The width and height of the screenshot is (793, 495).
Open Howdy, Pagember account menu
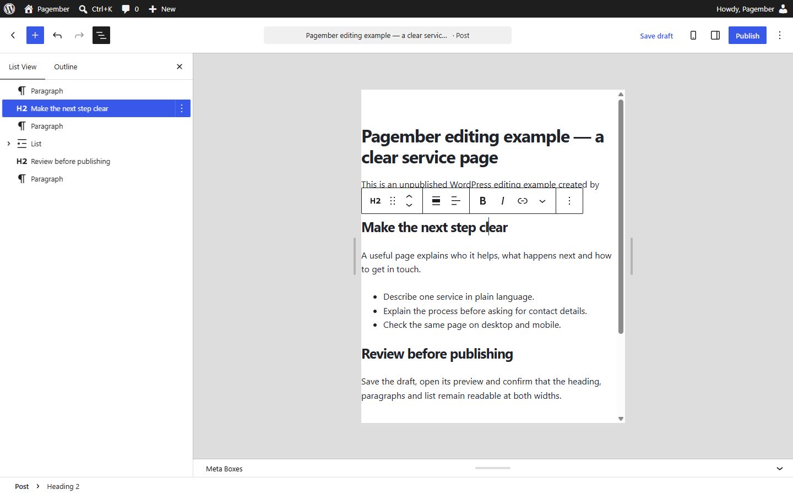[x=752, y=9]
